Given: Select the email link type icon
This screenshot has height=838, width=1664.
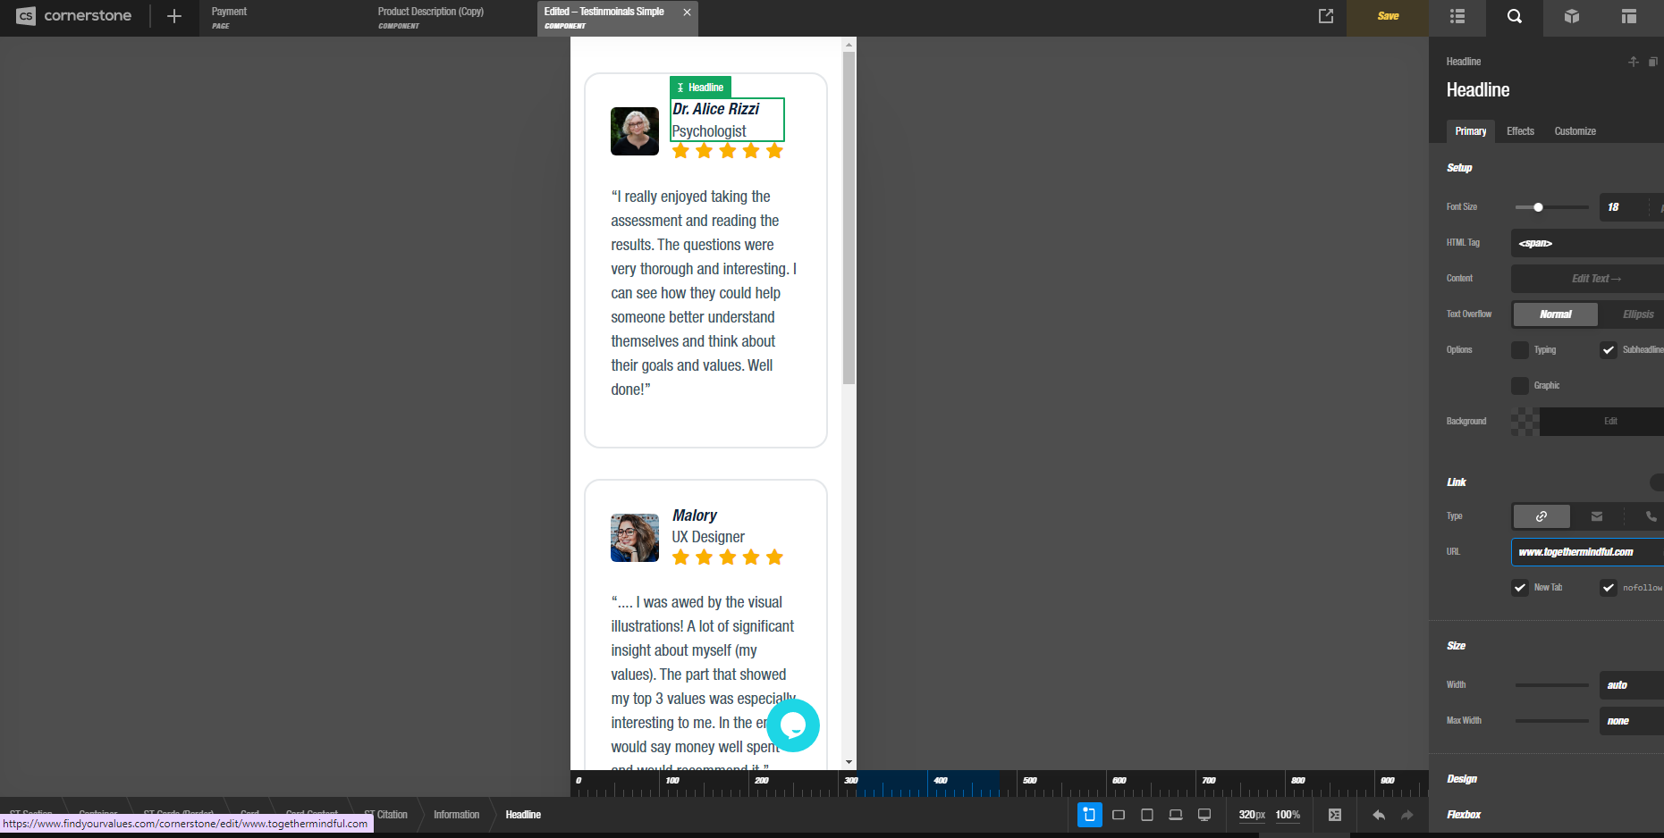Looking at the screenshot, I should [x=1597, y=516].
